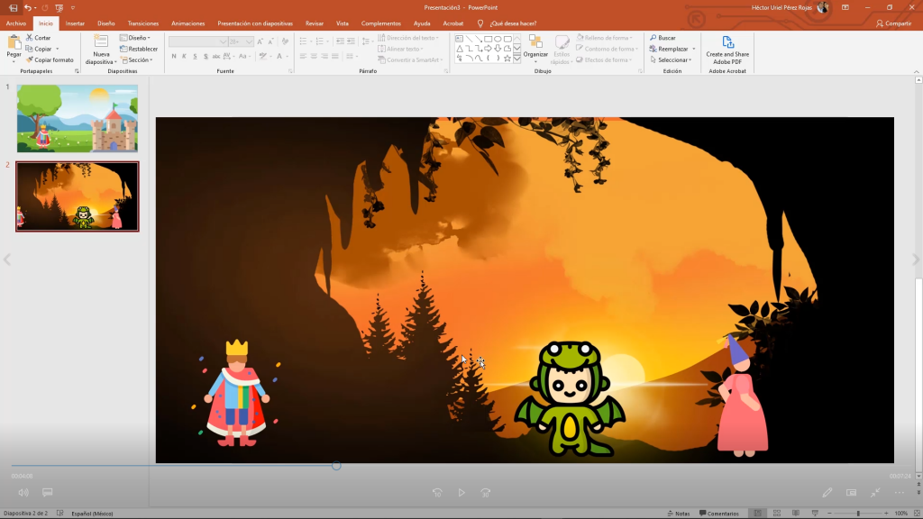Switch to the Insertar tab
The width and height of the screenshot is (923, 519).
[75, 23]
